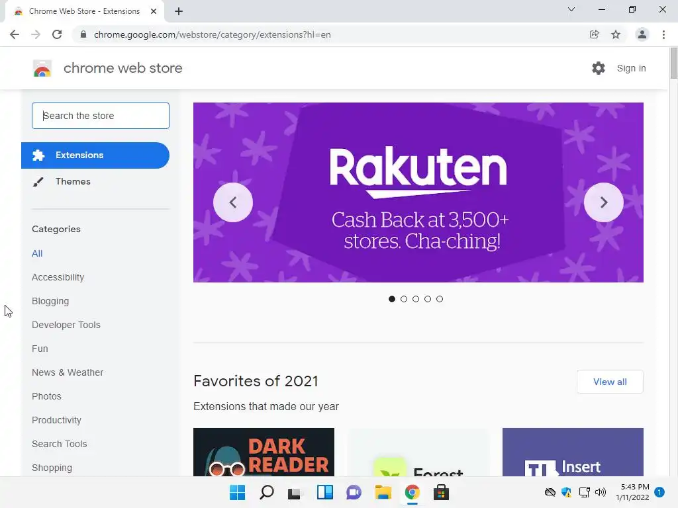Open the Windows Start menu

[238, 492]
